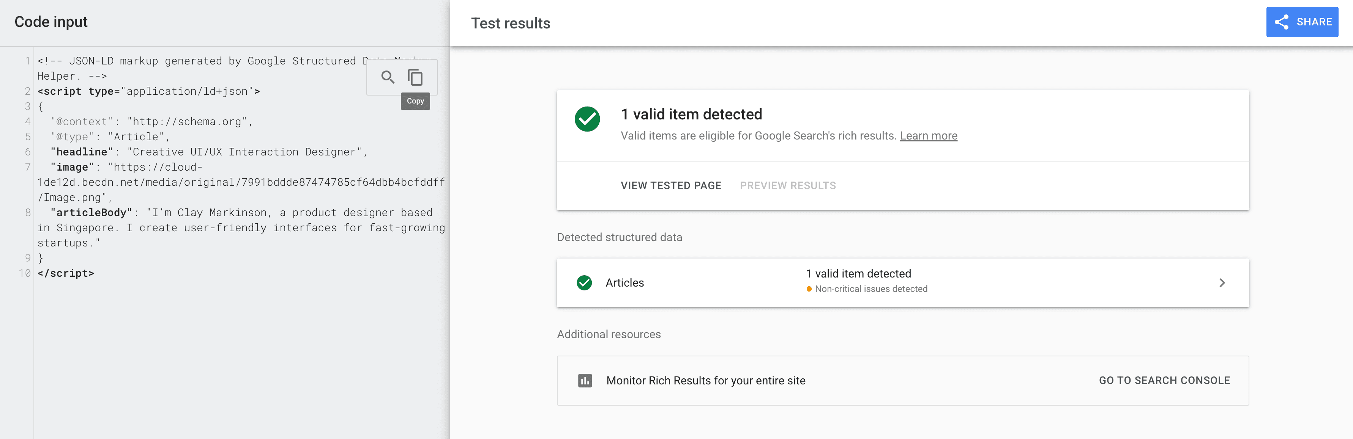This screenshot has width=1353, height=439.
Task: Click the closing script tag line
Action: tap(66, 273)
